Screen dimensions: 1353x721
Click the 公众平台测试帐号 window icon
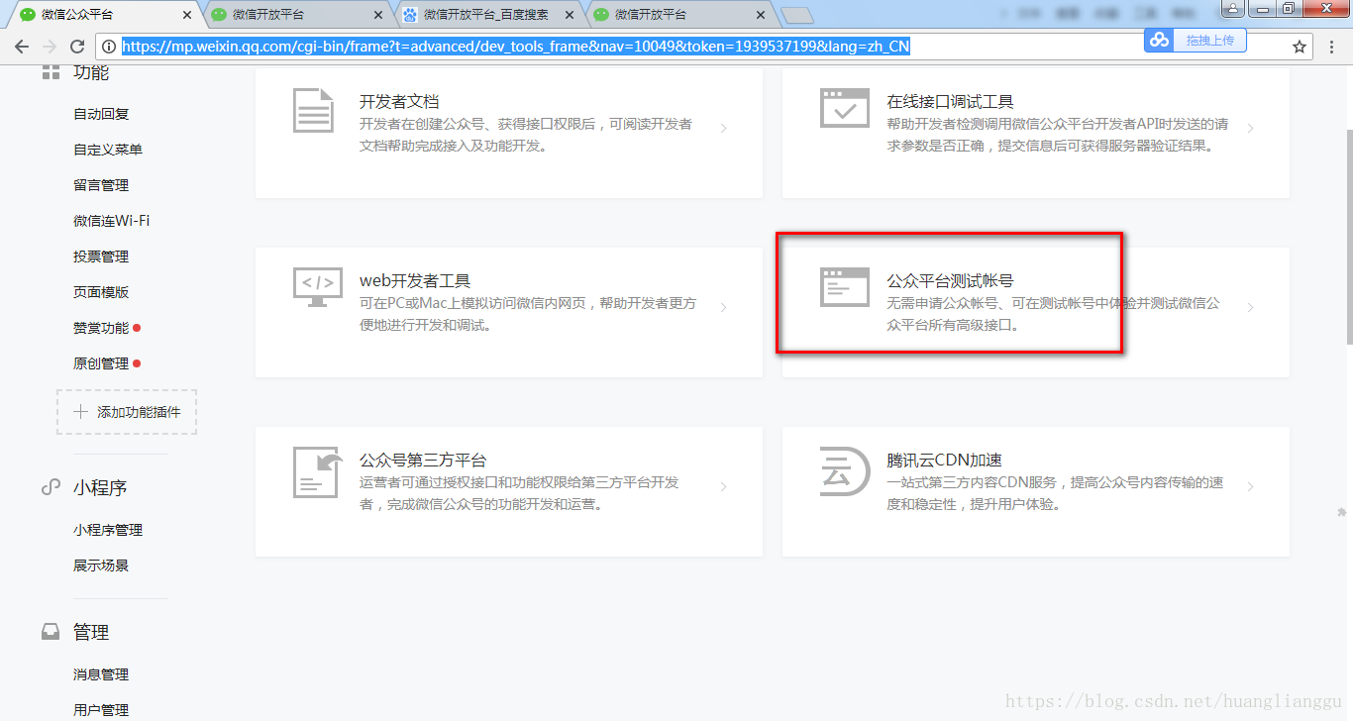pyautogui.click(x=845, y=287)
